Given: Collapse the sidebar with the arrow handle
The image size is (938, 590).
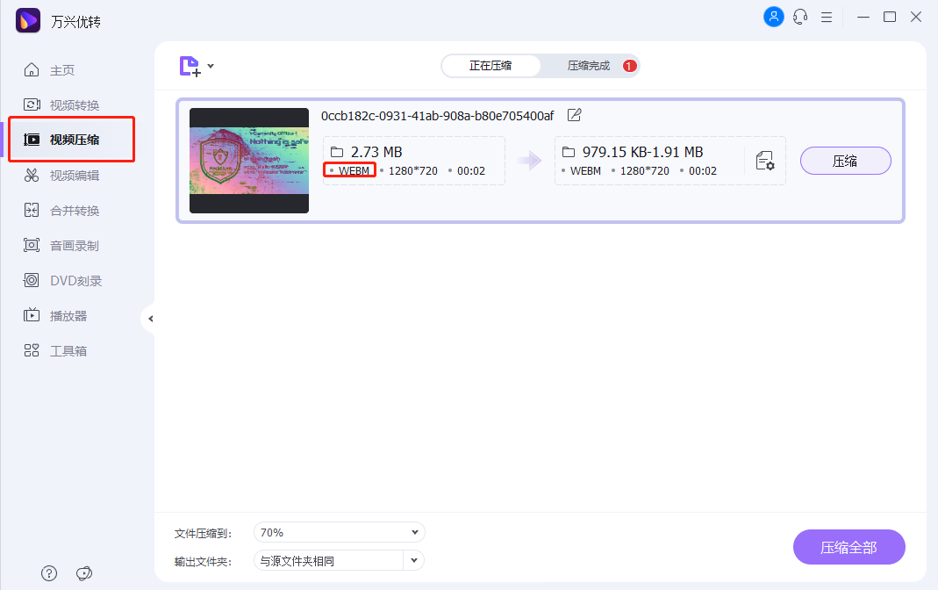Looking at the screenshot, I should point(149,319).
